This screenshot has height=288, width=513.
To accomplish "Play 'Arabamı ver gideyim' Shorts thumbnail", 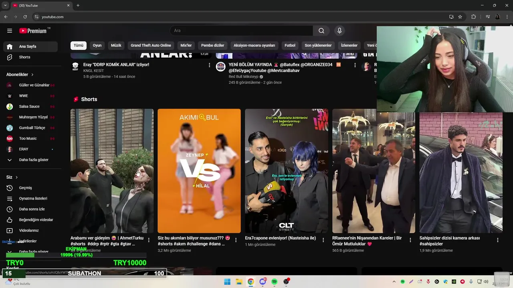I will 112,171.
